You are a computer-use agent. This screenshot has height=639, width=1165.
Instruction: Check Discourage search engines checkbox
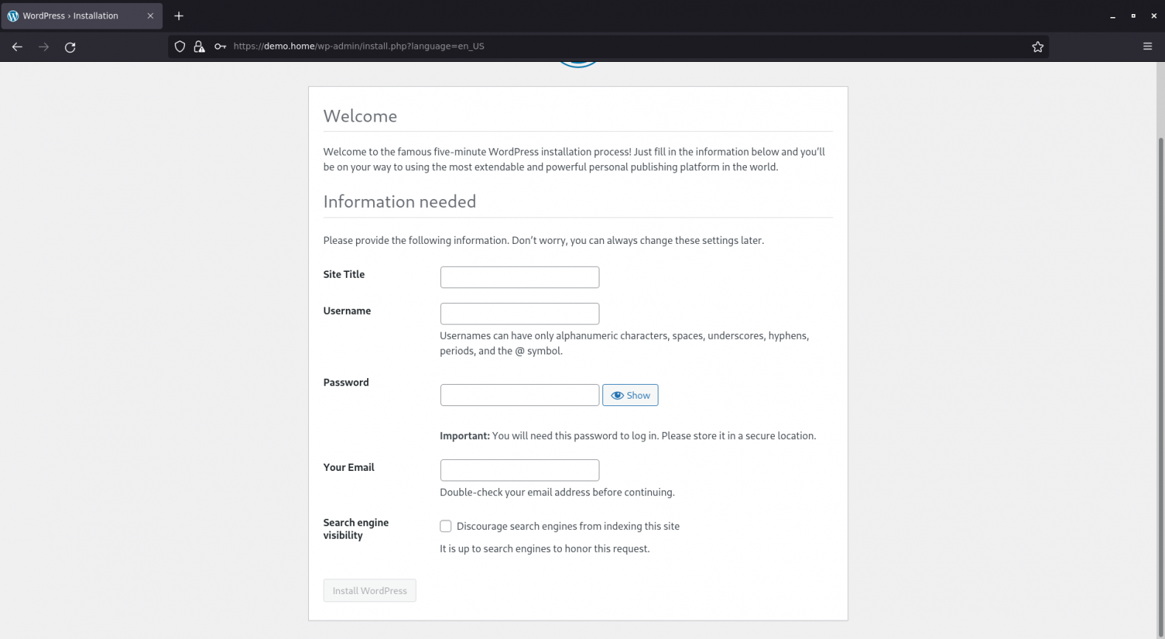tap(445, 526)
